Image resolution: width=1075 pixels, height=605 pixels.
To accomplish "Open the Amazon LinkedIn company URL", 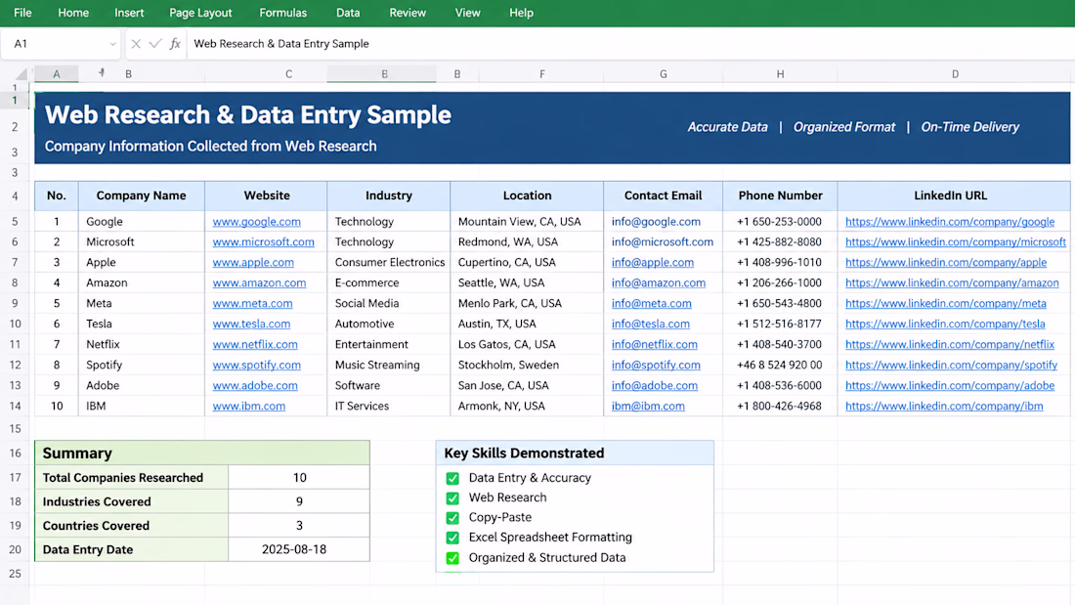I will pos(952,283).
